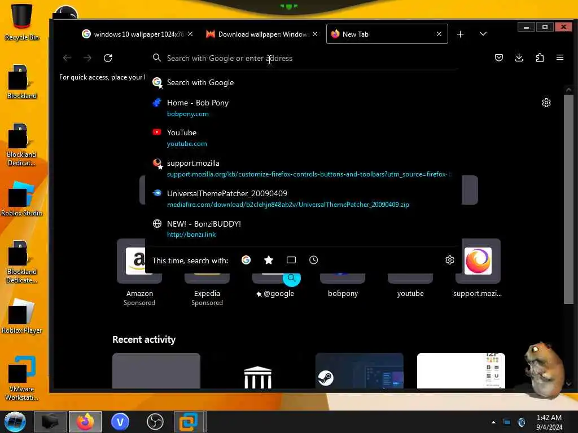Search this time in open Tabs
Screen dimensions: 578x433
[x=291, y=260]
